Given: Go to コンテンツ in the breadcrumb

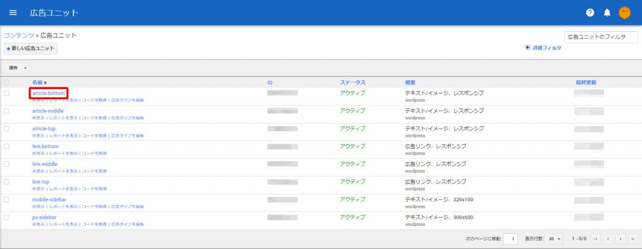Looking at the screenshot, I should coord(19,35).
